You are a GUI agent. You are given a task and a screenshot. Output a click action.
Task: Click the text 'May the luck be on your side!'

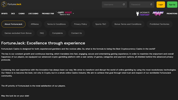tap(15, 96)
